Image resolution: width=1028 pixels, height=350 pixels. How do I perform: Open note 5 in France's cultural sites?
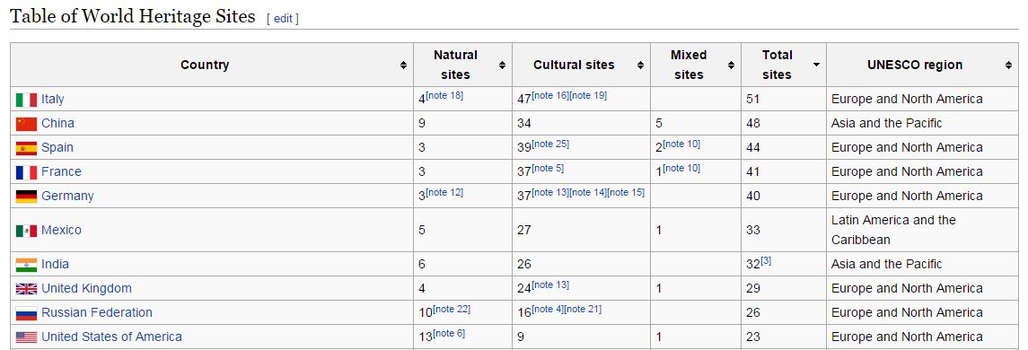coord(548,169)
